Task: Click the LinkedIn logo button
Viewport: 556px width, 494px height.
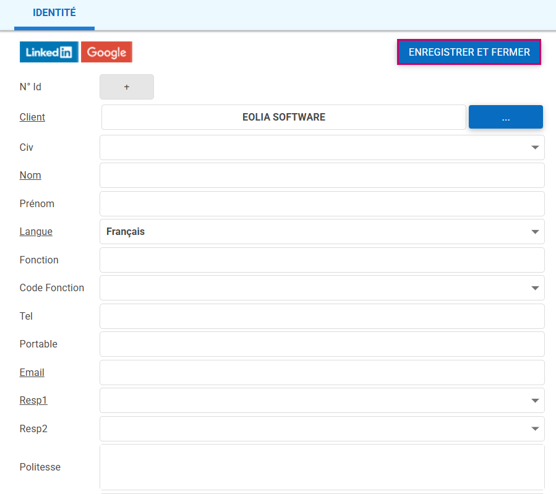Action: pyautogui.click(x=49, y=53)
